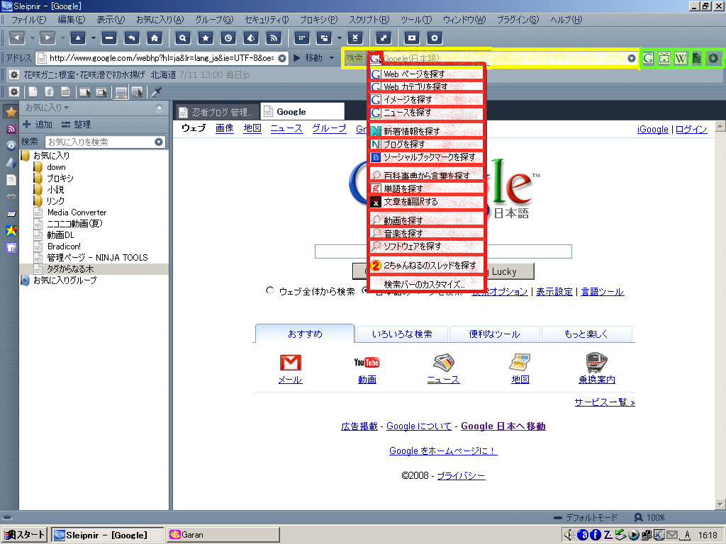Toggle full screen with diagonal arrow button

(x=384, y=38)
